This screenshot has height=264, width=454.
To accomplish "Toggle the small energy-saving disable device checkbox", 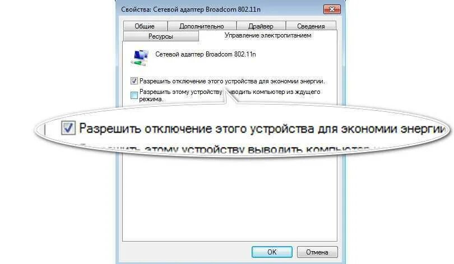I will tap(134, 81).
